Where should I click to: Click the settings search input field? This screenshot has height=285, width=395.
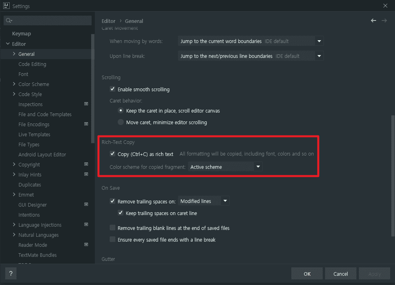[50, 21]
